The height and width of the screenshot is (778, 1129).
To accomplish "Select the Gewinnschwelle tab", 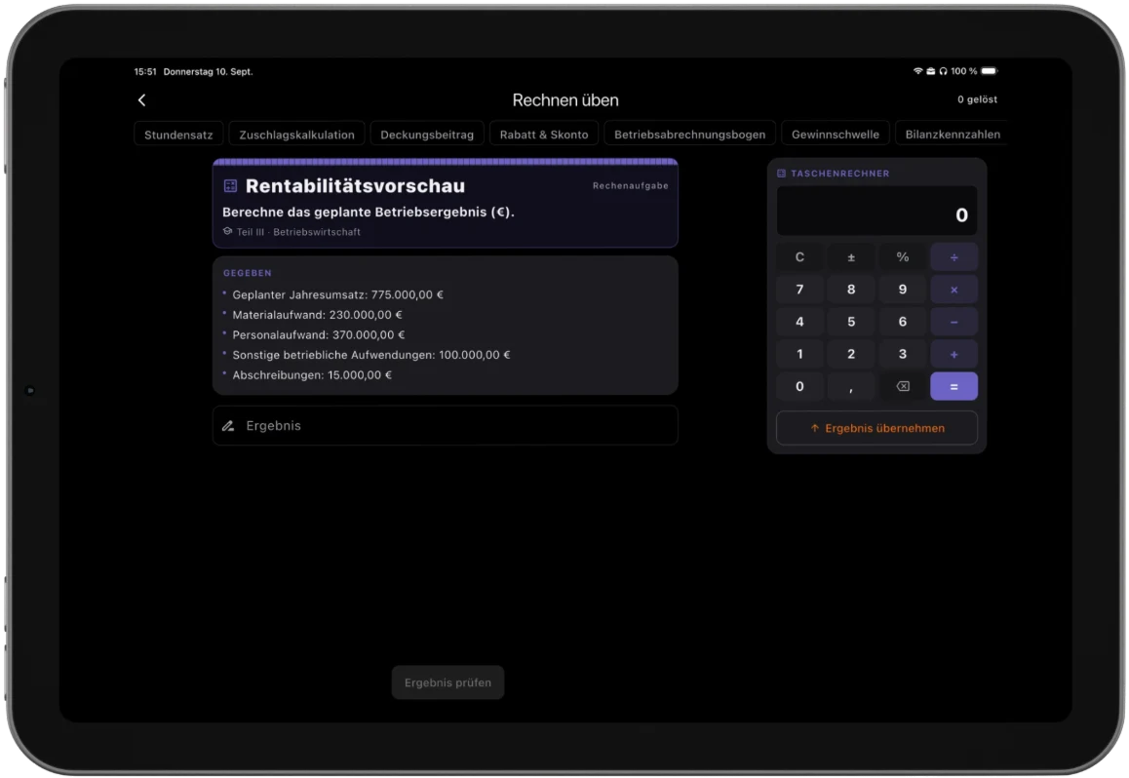I will tap(836, 135).
